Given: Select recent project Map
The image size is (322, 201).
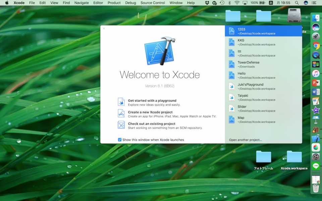Looking at the screenshot, I should [x=264, y=120].
